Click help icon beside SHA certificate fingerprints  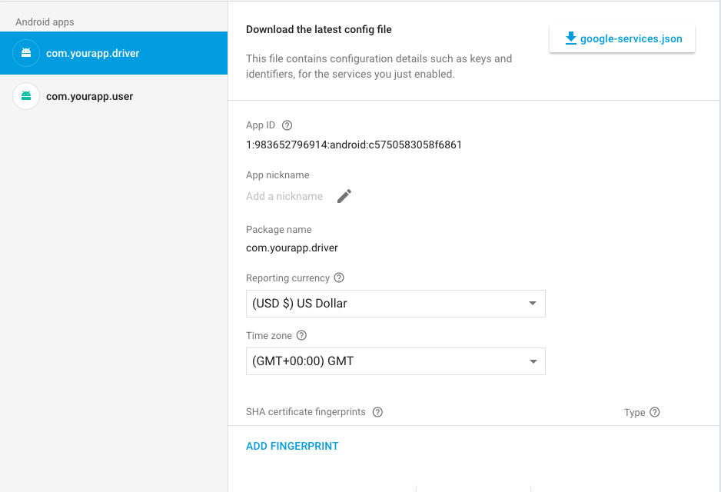coord(377,412)
